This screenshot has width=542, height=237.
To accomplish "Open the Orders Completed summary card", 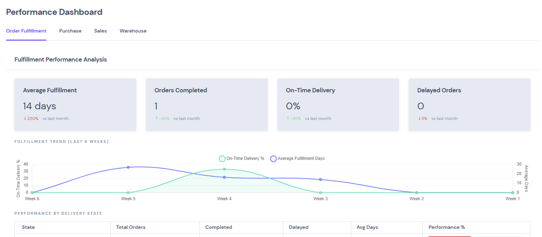I will coord(206,105).
